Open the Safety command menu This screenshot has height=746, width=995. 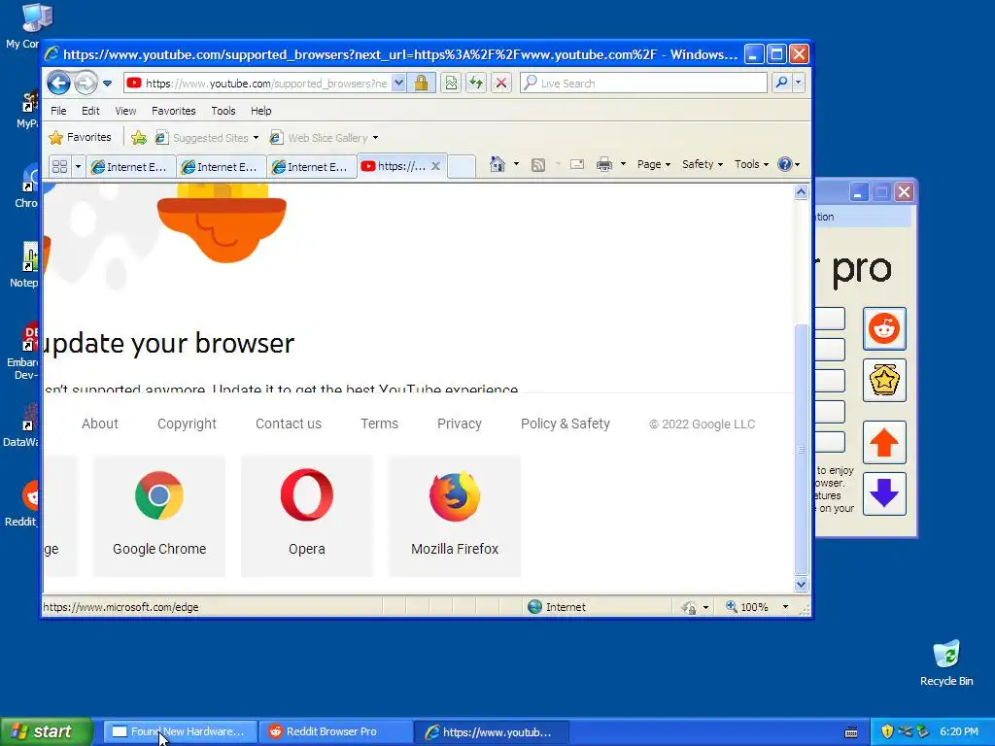pyautogui.click(x=703, y=164)
